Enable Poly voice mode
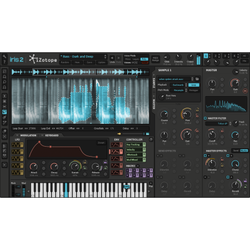 pos(144,59)
